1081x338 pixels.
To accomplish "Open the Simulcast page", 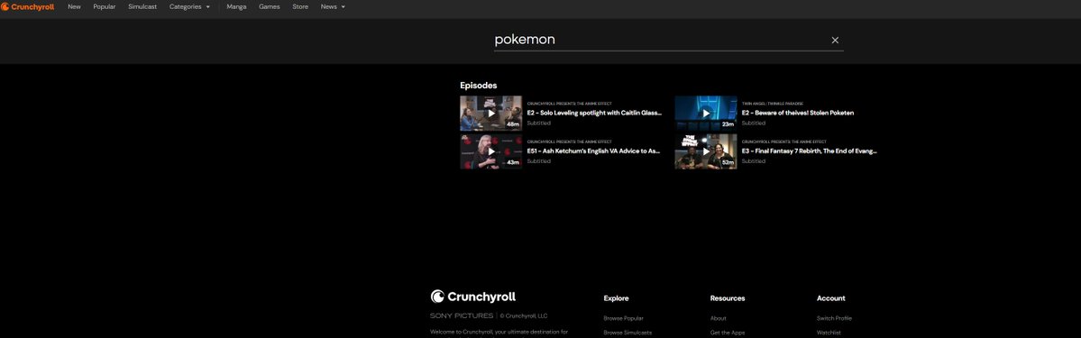I will click(142, 7).
